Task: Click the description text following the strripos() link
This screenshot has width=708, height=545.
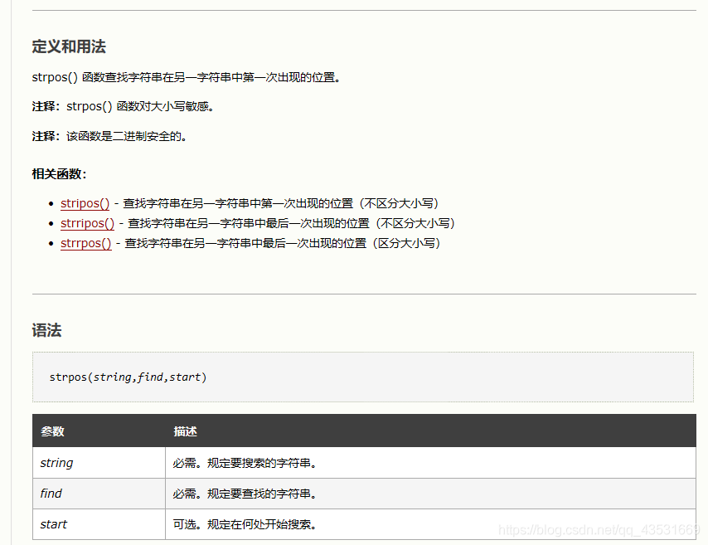Action: (x=292, y=223)
